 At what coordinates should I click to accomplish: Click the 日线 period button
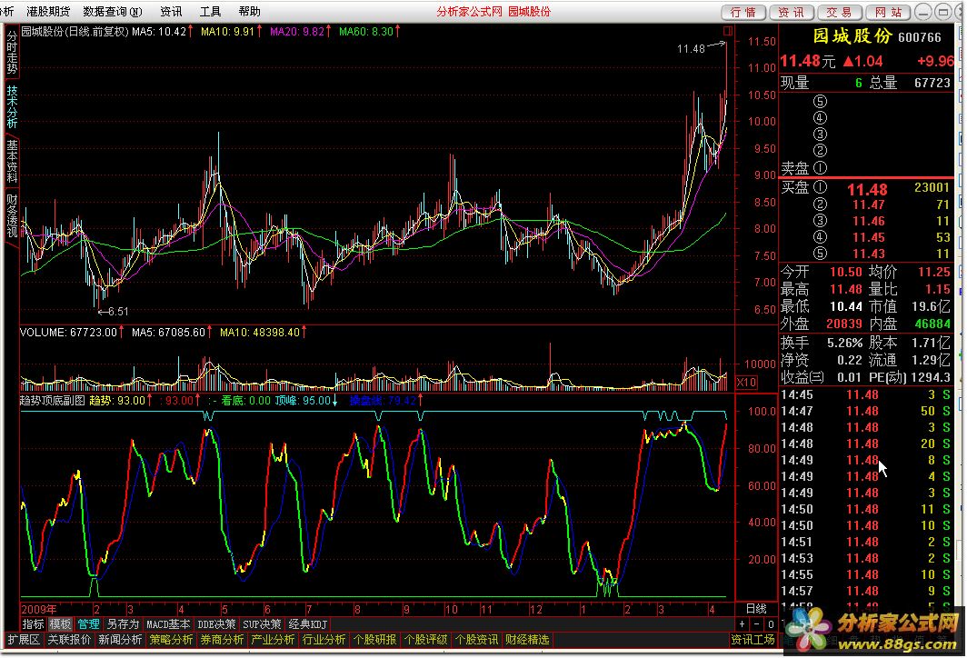pos(757,609)
